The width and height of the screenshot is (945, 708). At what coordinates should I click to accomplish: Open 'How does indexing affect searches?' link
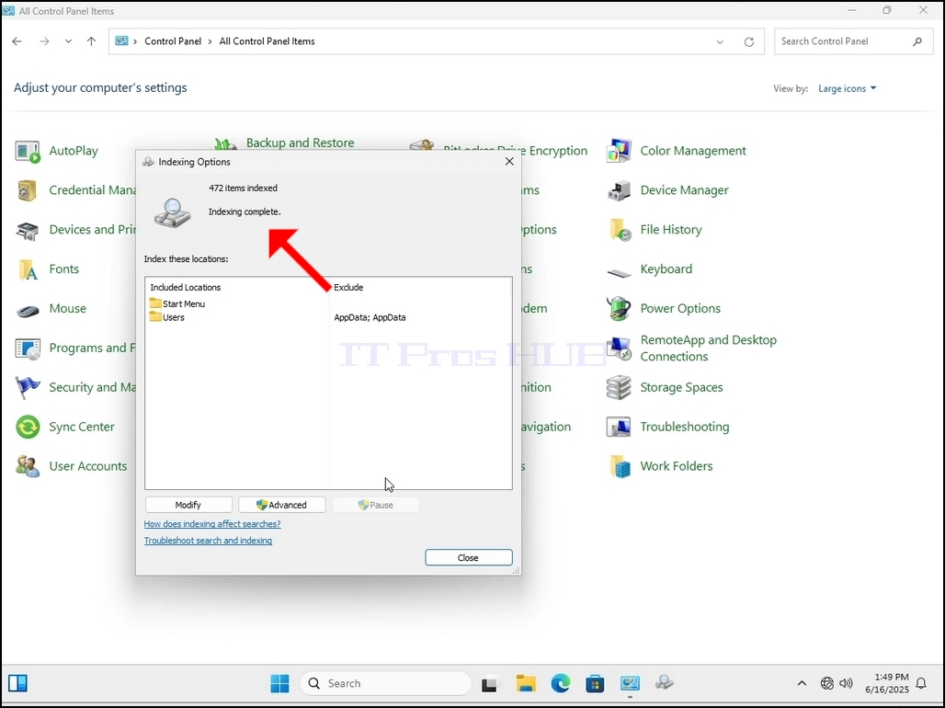[212, 524]
